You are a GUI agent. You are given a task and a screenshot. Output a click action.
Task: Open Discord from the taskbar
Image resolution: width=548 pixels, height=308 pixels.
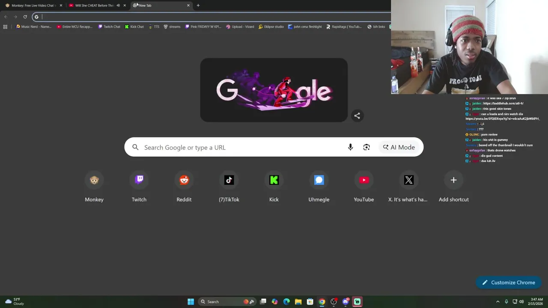tap(345, 302)
